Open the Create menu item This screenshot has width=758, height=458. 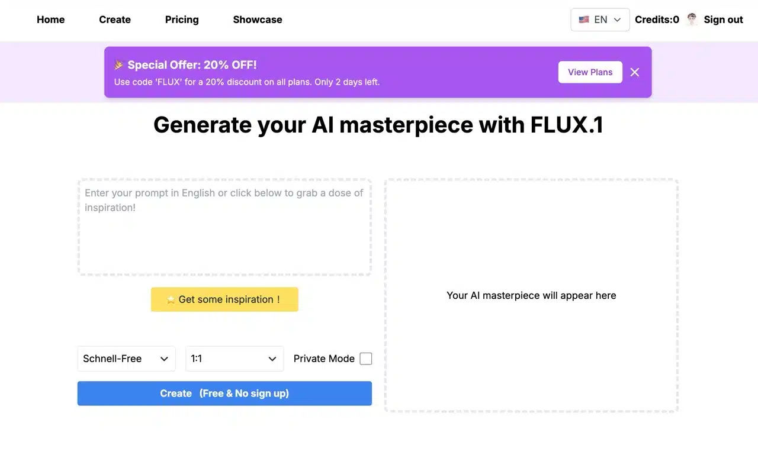coord(115,20)
